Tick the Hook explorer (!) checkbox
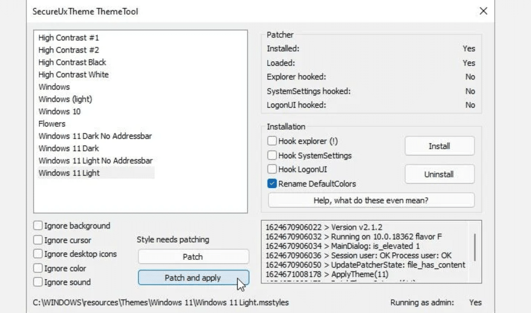531x313 pixels. pos(272,141)
